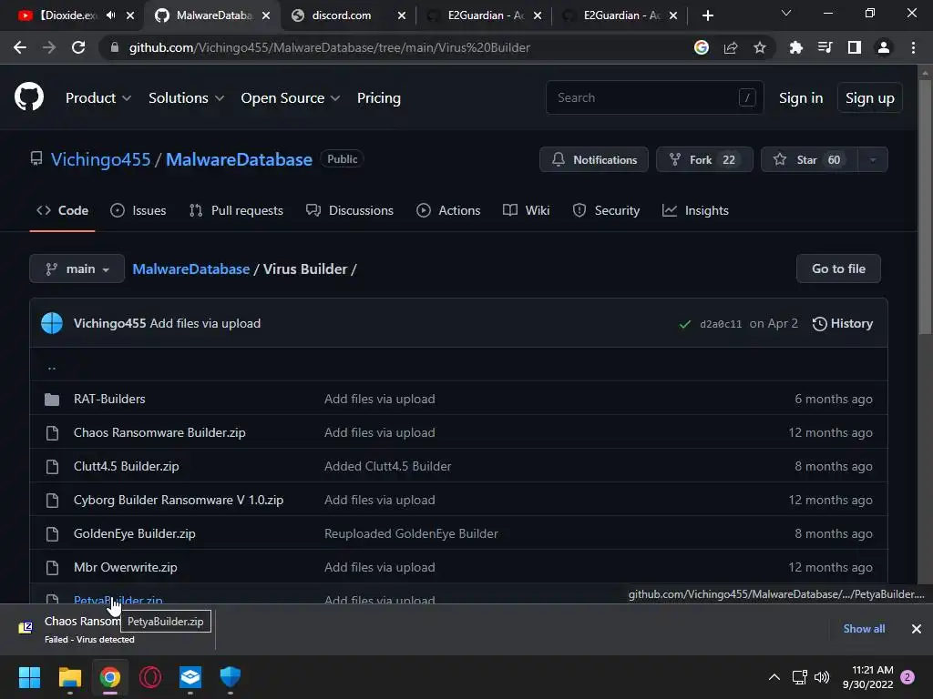Viewport: 933px width, 699px height.
Task: Go back to the previous page
Action: 20,47
